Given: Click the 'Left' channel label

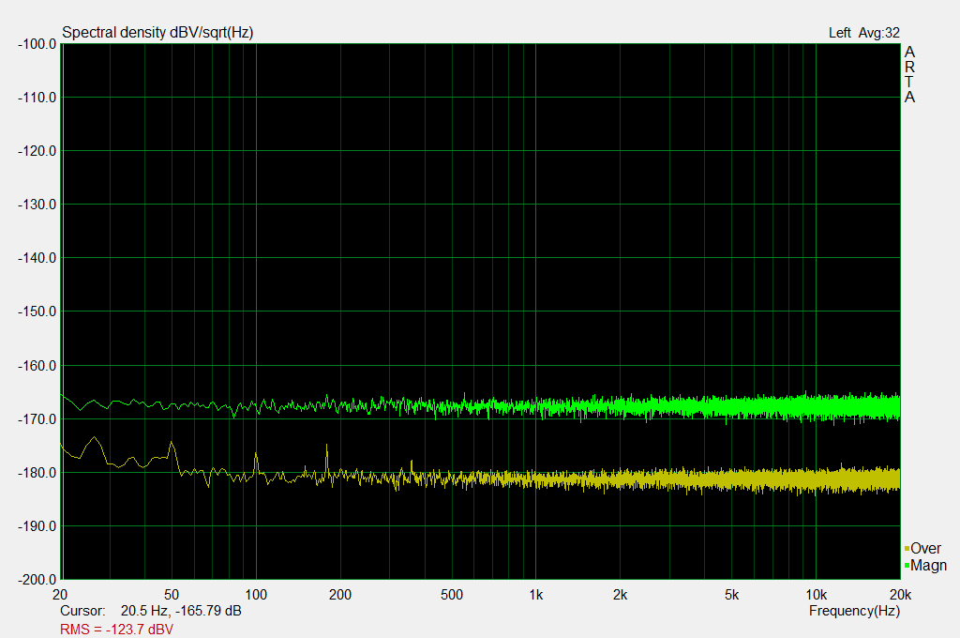Looking at the screenshot, I should pyautogui.click(x=839, y=33).
